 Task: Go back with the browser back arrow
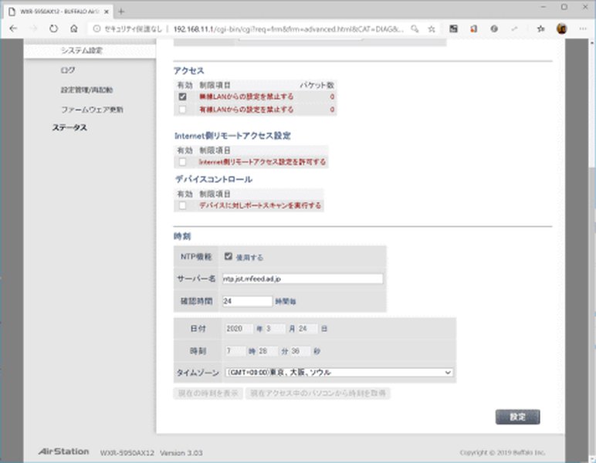click(13, 29)
